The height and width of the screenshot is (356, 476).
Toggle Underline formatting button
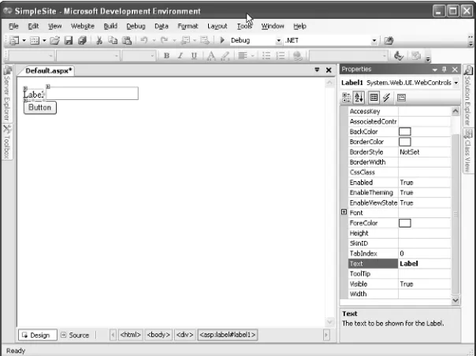(194, 56)
